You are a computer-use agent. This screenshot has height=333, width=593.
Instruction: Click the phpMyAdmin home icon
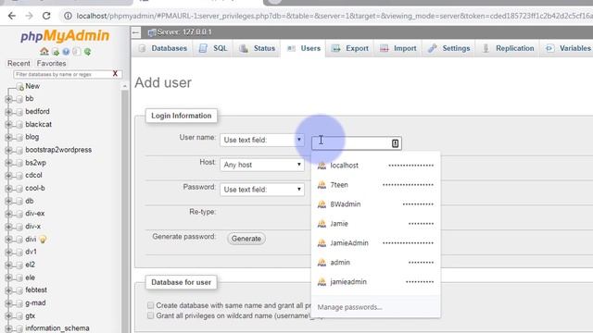point(44,52)
